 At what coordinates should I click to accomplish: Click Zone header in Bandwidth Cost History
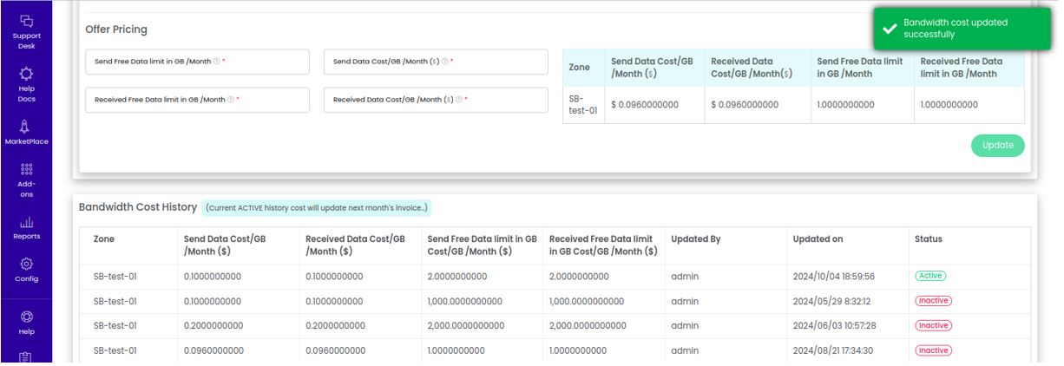pos(103,239)
